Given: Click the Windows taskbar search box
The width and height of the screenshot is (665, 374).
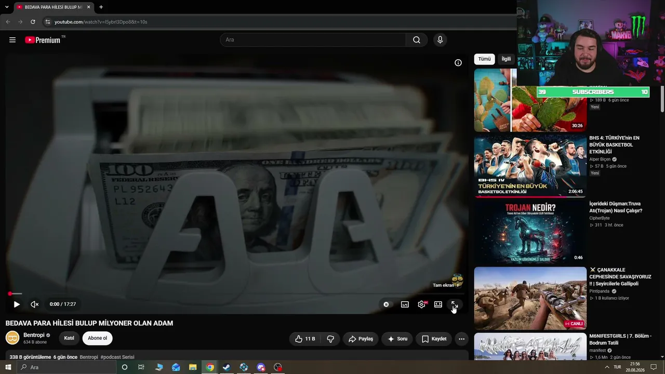Looking at the screenshot, I should [x=66, y=367].
